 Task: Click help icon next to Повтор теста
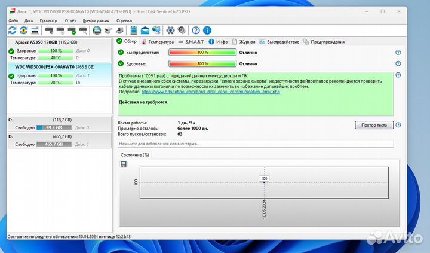[x=398, y=125]
